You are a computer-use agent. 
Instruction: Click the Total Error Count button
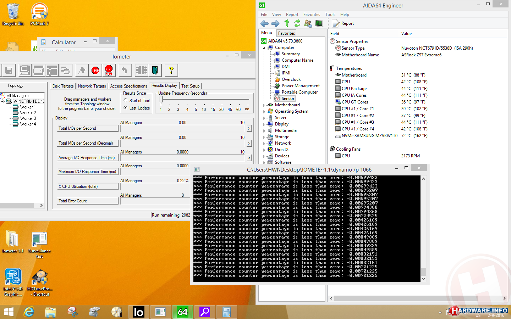(88, 201)
